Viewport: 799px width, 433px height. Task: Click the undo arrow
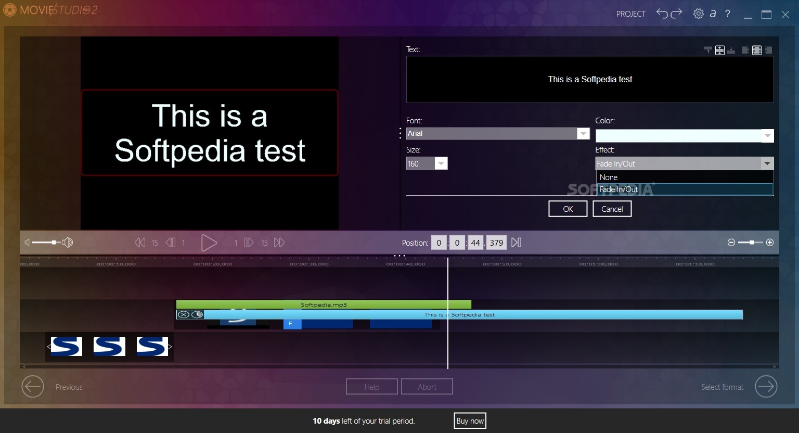(x=662, y=14)
